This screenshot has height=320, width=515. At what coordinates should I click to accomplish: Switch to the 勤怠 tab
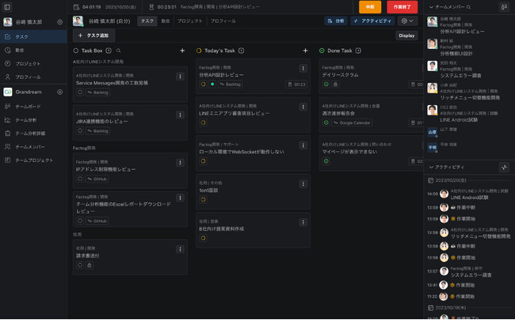[165, 21]
